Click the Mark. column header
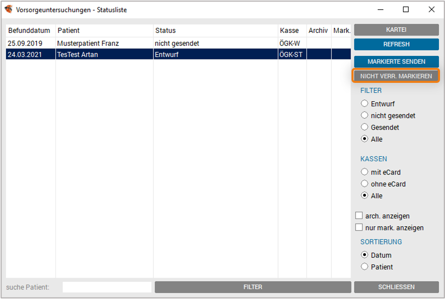This screenshot has height=299, width=445. 341,30
